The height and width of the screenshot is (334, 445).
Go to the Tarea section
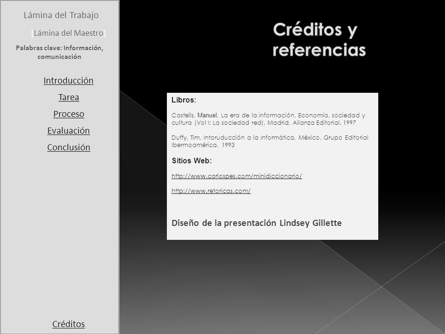tap(69, 97)
